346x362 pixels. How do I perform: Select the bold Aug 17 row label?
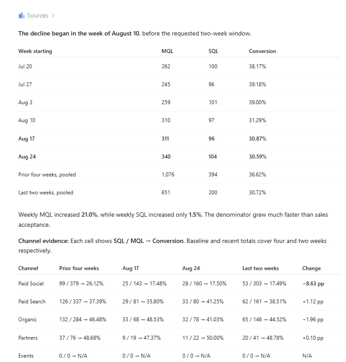(x=27, y=138)
